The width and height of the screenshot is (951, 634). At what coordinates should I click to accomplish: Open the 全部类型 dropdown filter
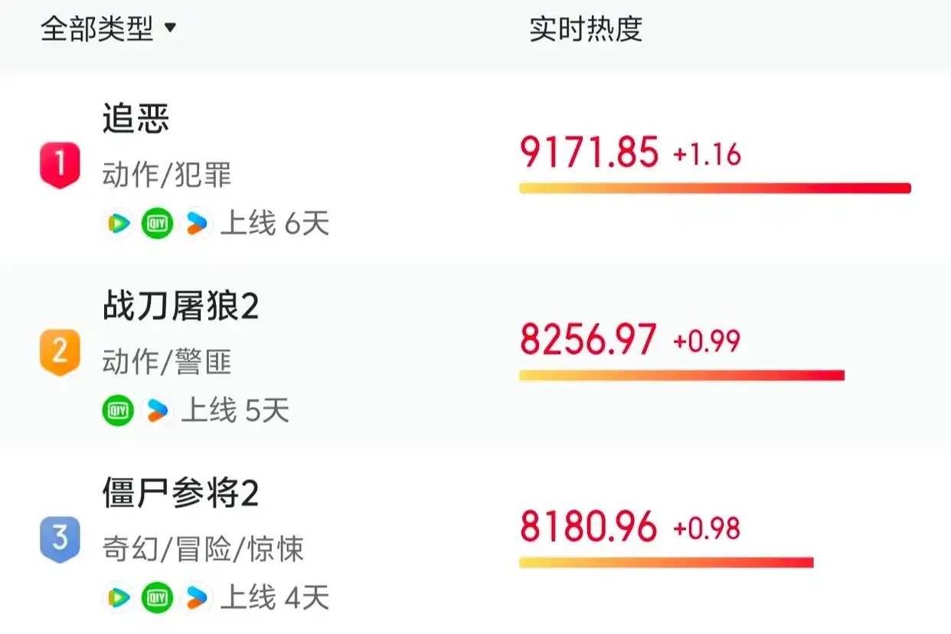108,30
